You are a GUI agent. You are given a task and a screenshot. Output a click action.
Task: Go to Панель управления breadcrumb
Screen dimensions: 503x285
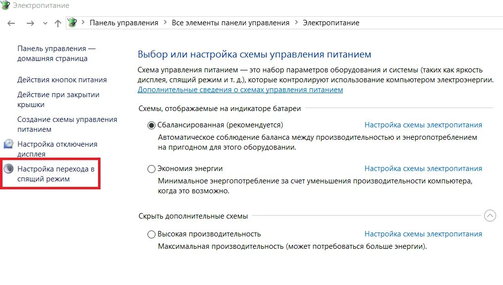[x=124, y=23]
